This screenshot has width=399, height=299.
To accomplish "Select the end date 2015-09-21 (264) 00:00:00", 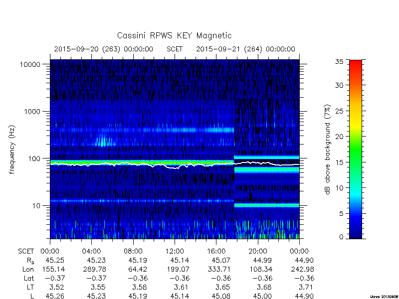I will tap(245, 49).
